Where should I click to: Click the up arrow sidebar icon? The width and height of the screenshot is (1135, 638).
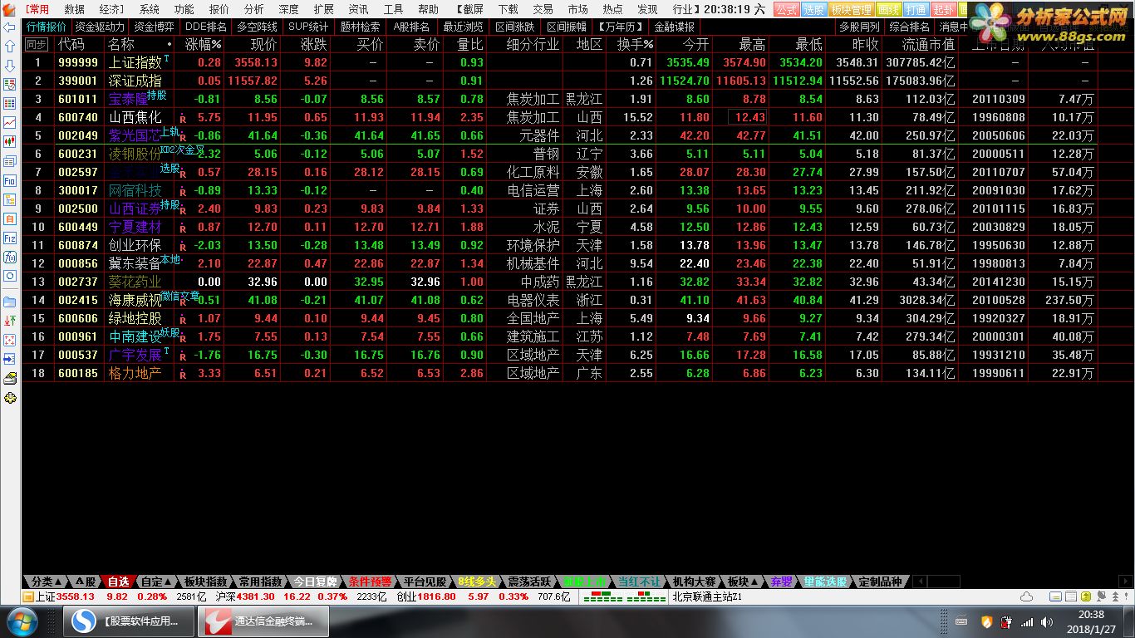coord(10,47)
